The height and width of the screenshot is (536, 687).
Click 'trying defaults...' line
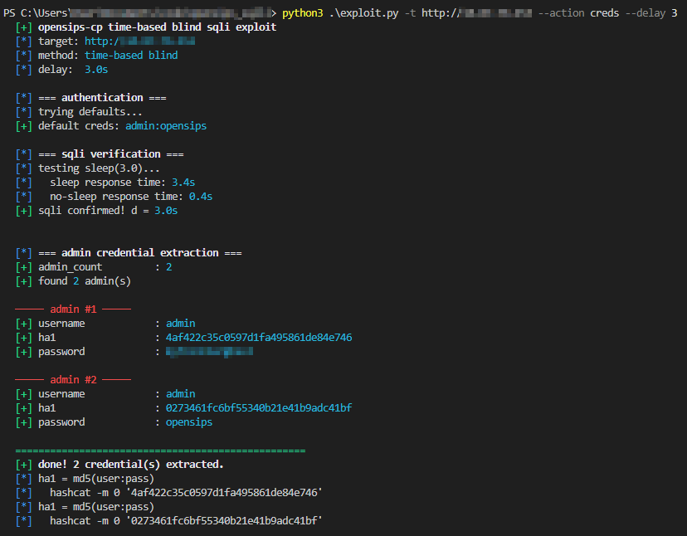pos(90,112)
